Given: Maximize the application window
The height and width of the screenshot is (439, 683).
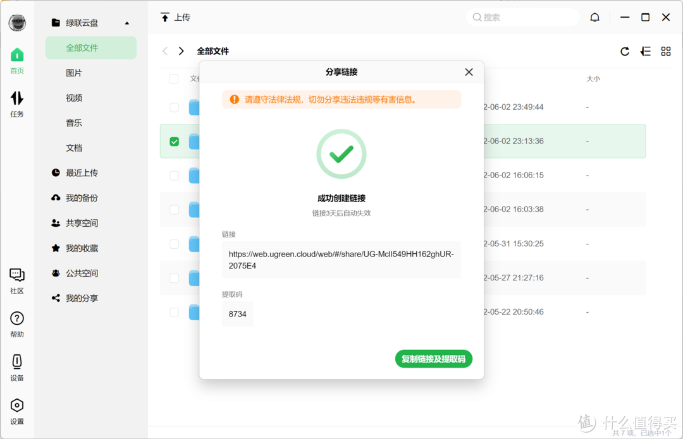Looking at the screenshot, I should 646,18.
